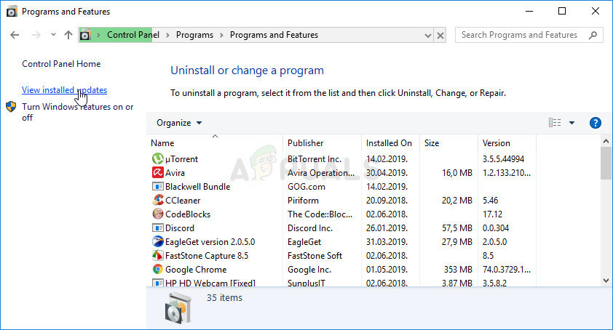Open the blue help question mark
613x330 pixels.
595,123
